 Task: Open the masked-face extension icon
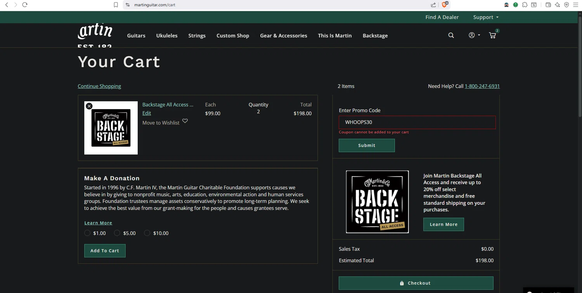pyautogui.click(x=506, y=5)
